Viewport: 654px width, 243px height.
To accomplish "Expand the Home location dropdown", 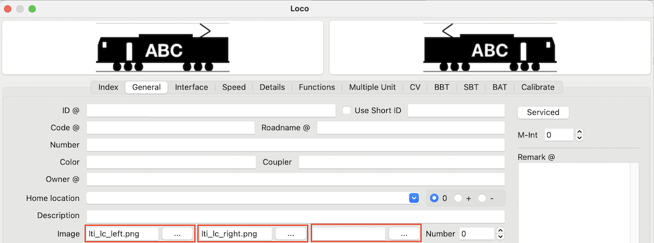I will (x=414, y=198).
